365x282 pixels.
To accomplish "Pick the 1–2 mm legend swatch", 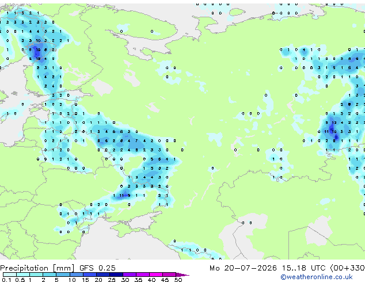I will 36,275.
